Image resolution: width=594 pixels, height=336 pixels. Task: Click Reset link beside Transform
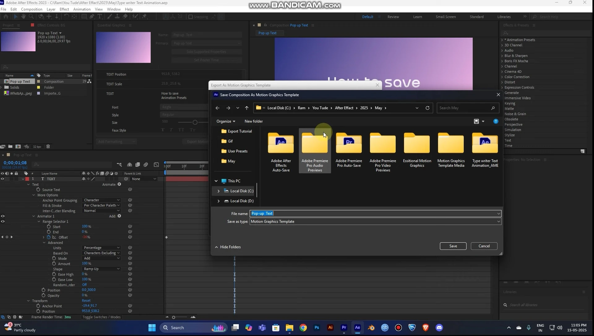point(86,300)
